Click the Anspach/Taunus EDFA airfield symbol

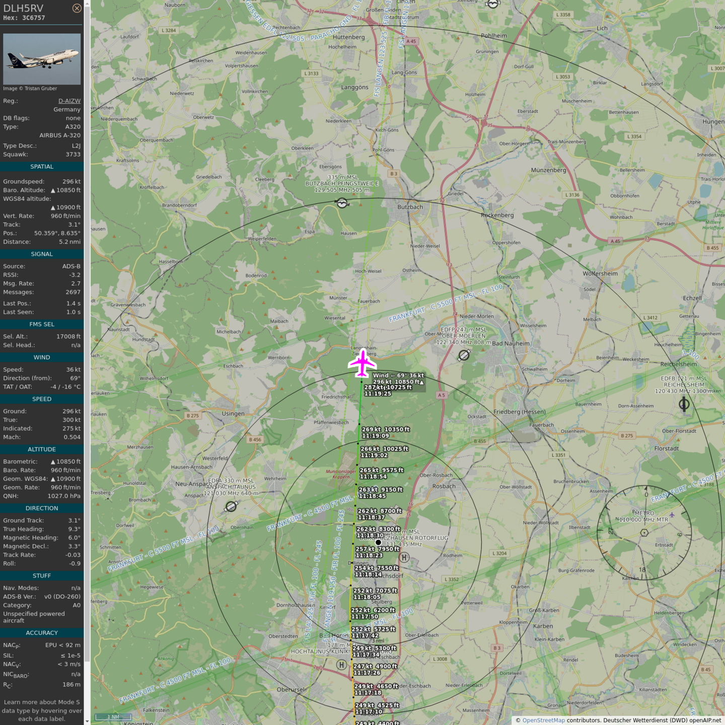click(231, 506)
